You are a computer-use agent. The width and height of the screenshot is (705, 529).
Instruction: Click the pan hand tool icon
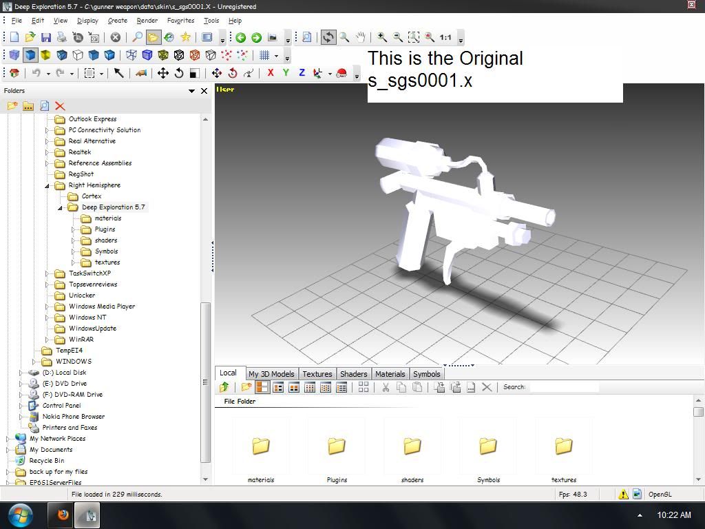[361, 37]
